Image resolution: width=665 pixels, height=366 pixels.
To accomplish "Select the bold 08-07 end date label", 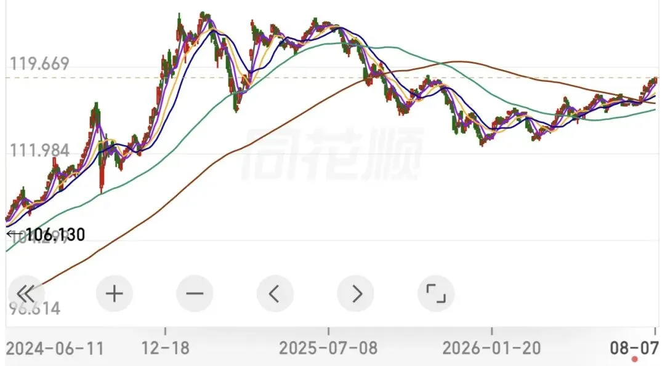I will tap(634, 348).
